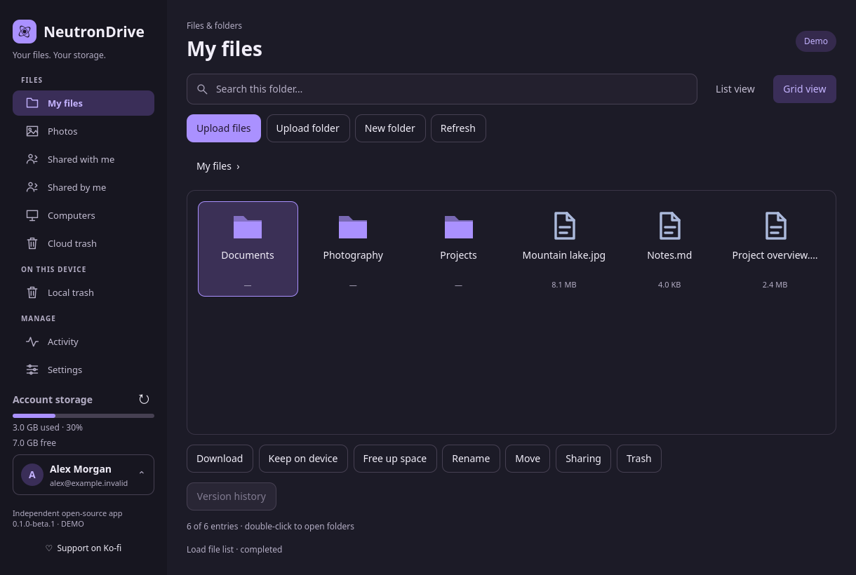Viewport: 856px width, 575px height.
Task: Open Photos in the sidebar
Action: (83, 131)
